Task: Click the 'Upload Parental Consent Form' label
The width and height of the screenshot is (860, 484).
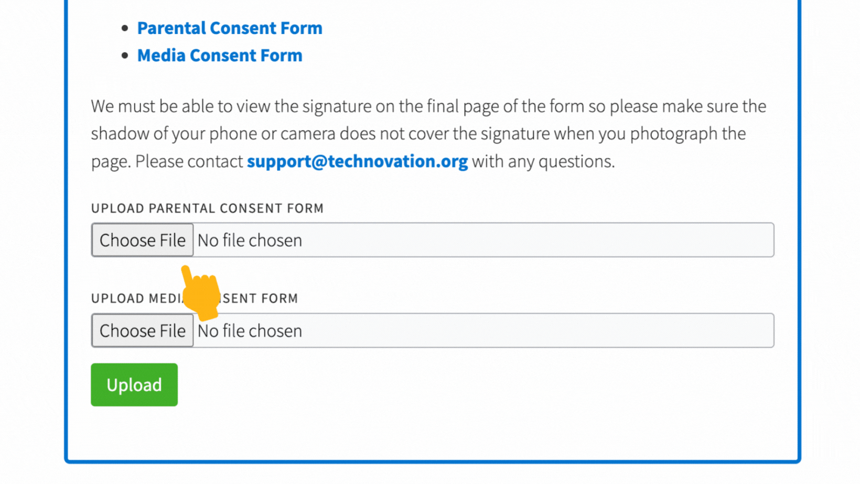Action: click(x=207, y=208)
